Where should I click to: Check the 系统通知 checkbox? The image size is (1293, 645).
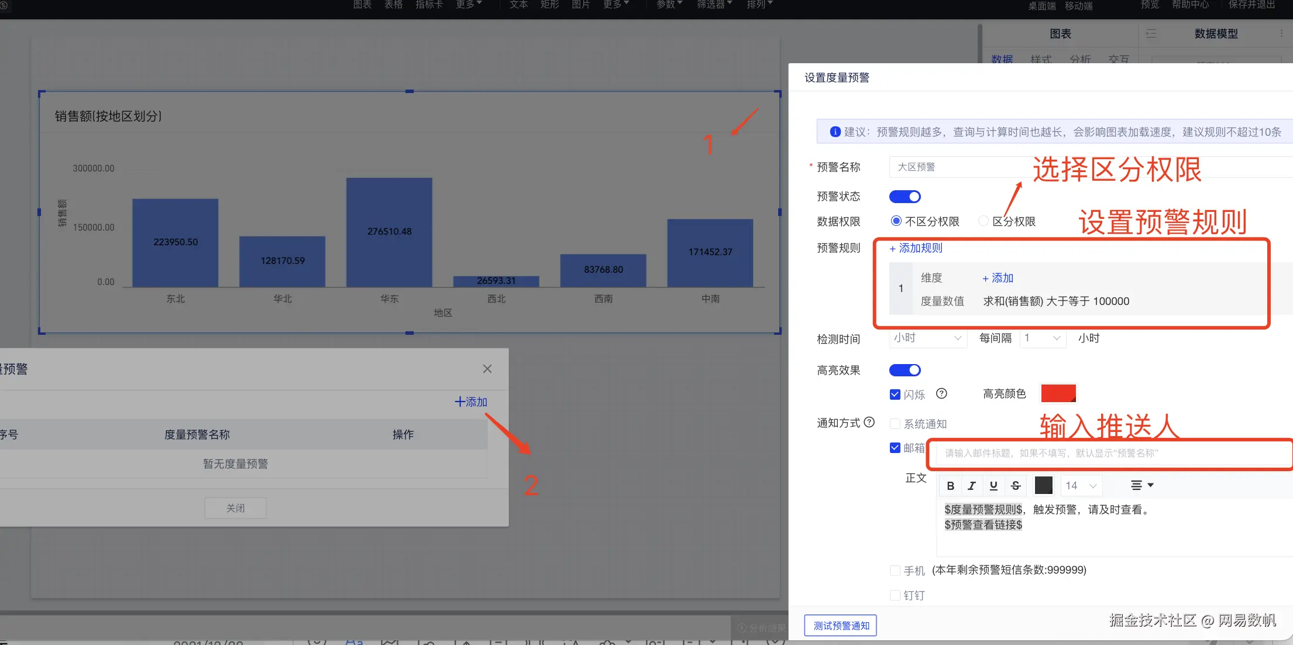895,424
